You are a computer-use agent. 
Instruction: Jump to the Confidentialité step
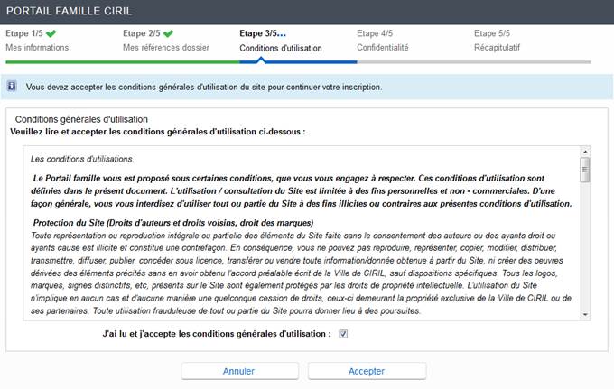click(x=383, y=47)
